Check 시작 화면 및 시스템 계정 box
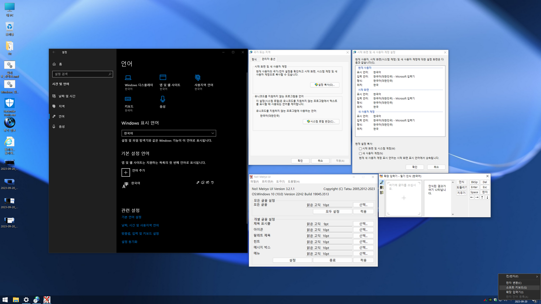 click(360, 149)
